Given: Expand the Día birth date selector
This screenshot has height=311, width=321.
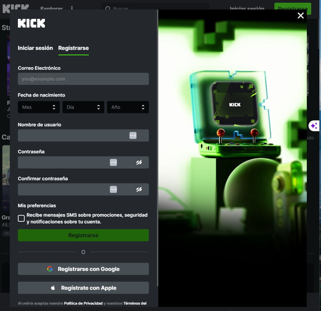Looking at the screenshot, I should [83, 107].
